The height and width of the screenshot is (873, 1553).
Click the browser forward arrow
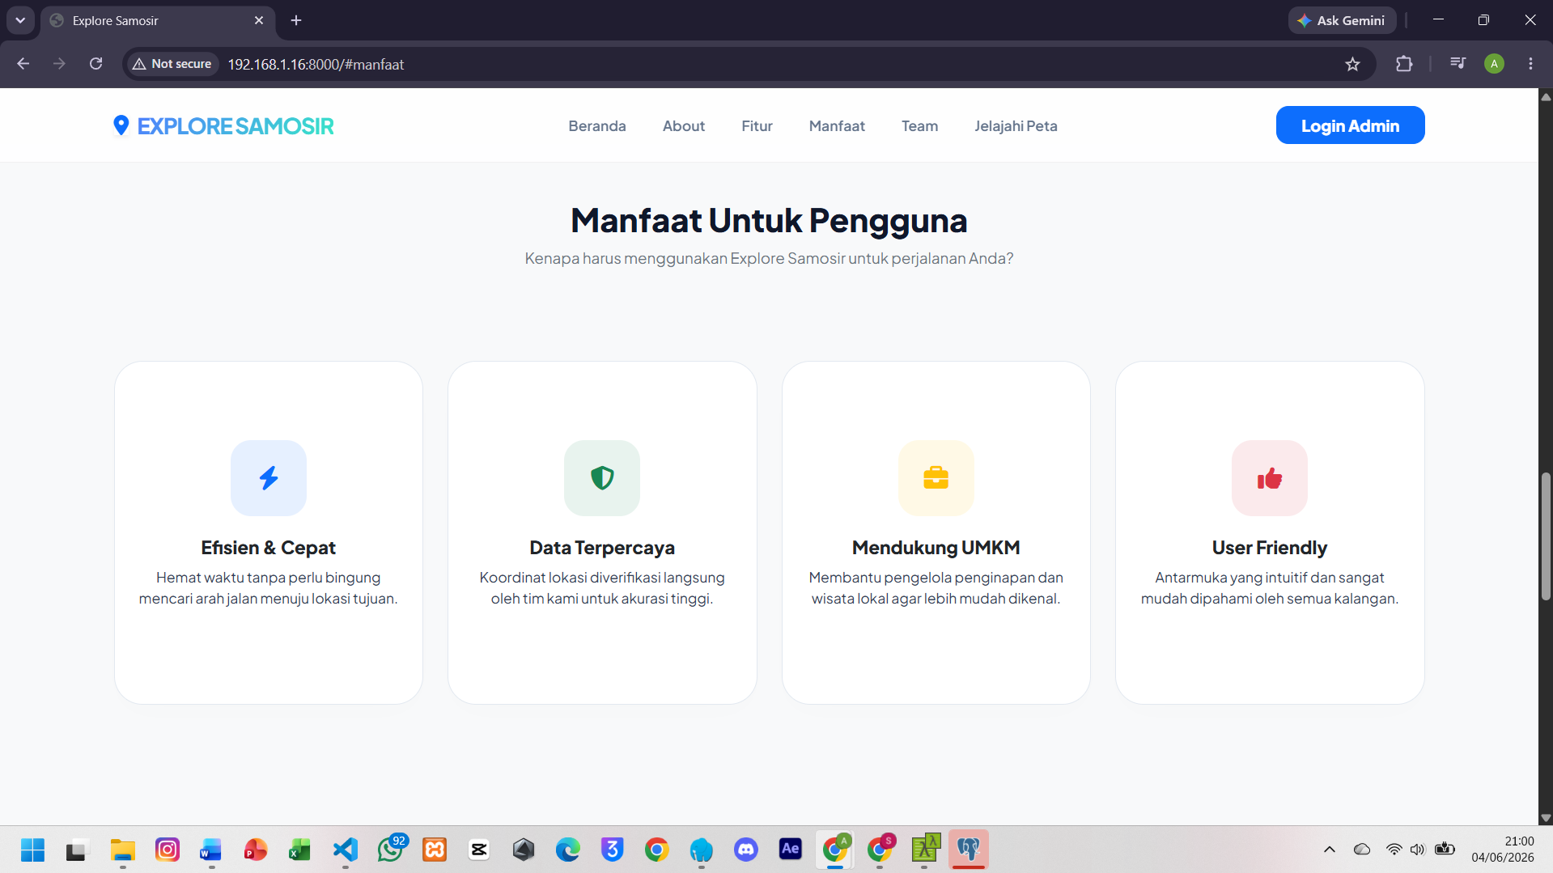59,64
